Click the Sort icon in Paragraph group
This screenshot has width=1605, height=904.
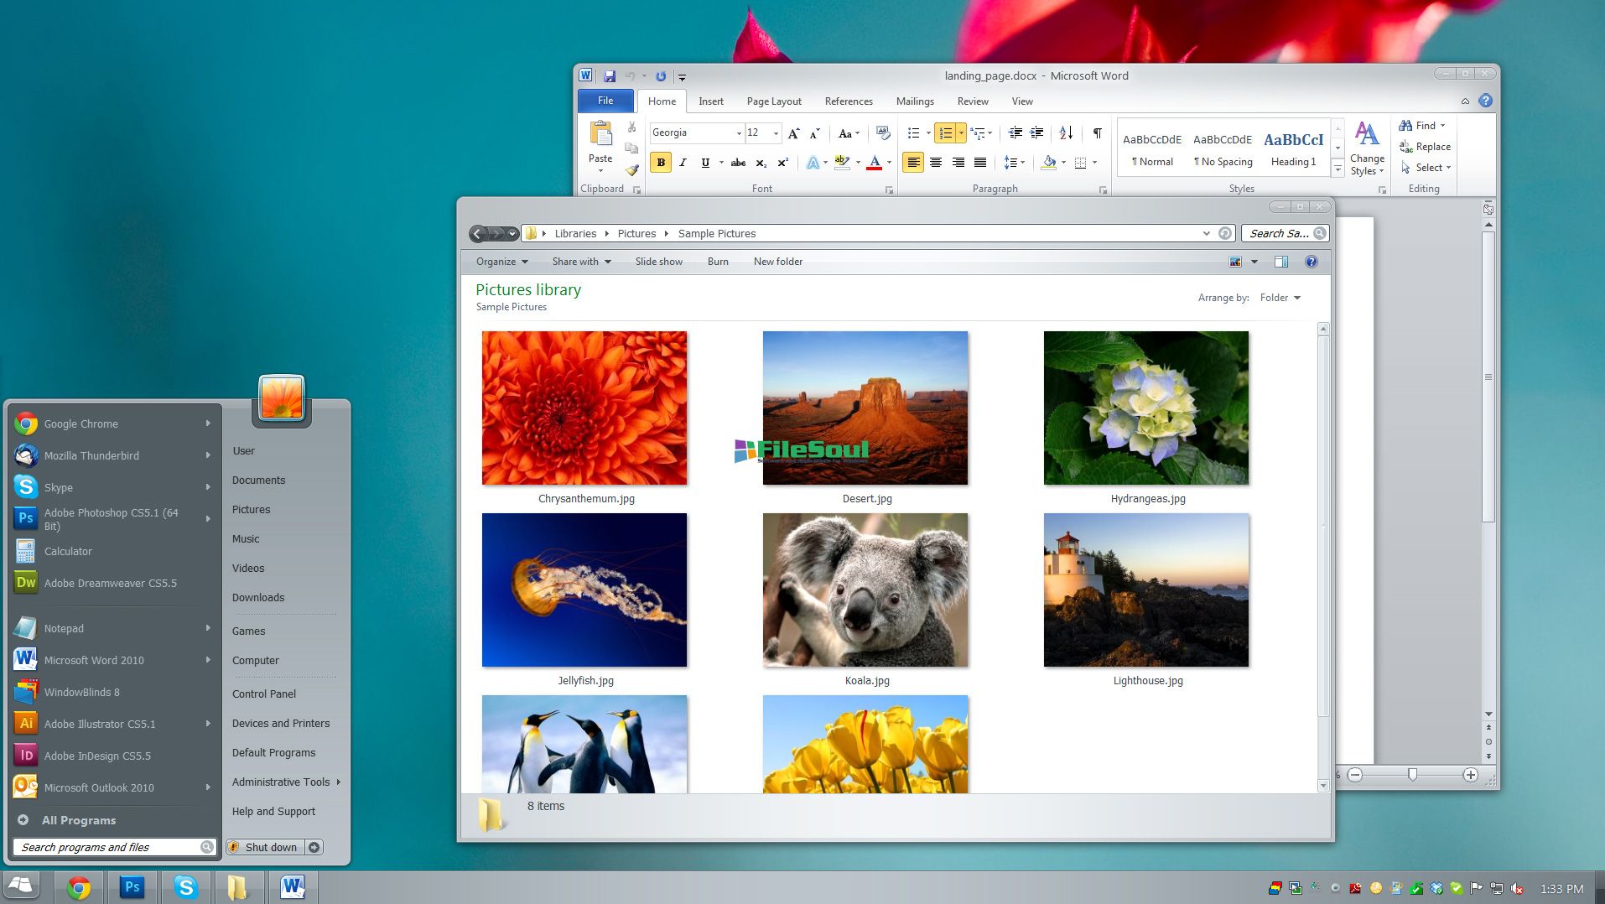click(1066, 133)
